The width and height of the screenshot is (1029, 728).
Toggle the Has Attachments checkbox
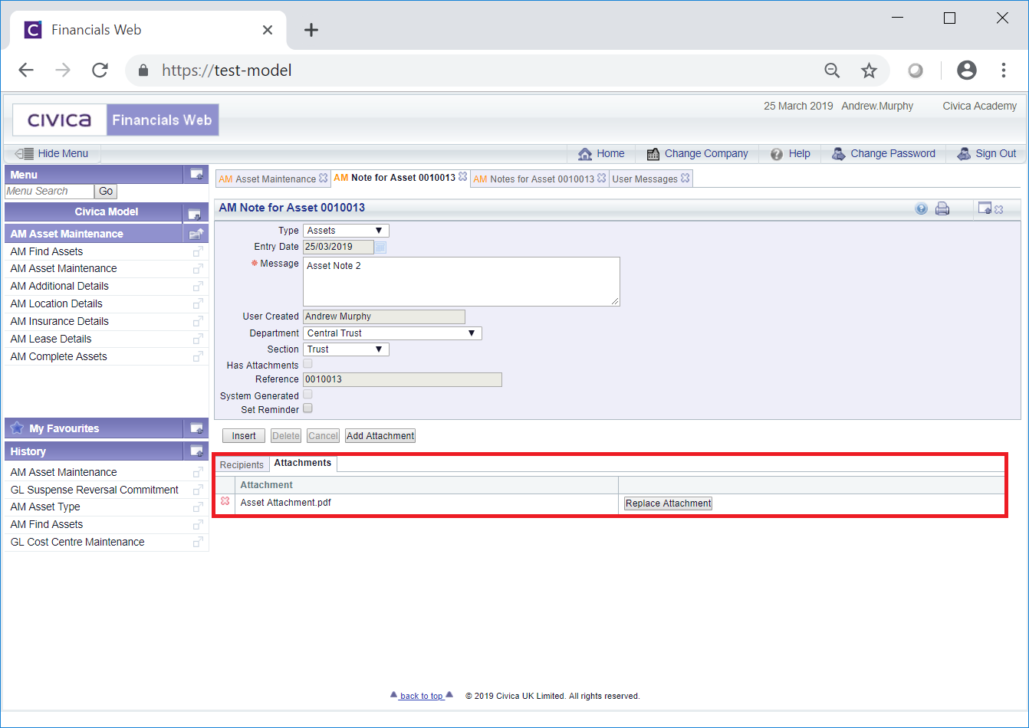[307, 364]
